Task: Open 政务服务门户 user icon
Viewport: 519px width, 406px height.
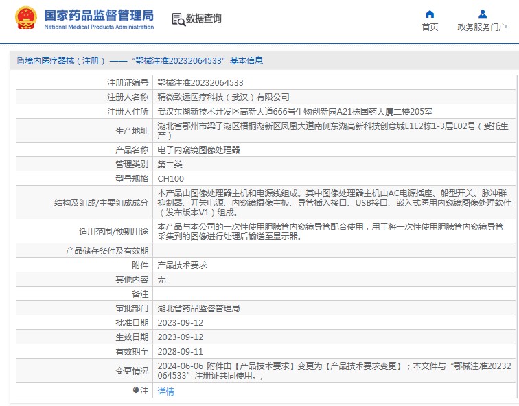Action: click(x=483, y=14)
